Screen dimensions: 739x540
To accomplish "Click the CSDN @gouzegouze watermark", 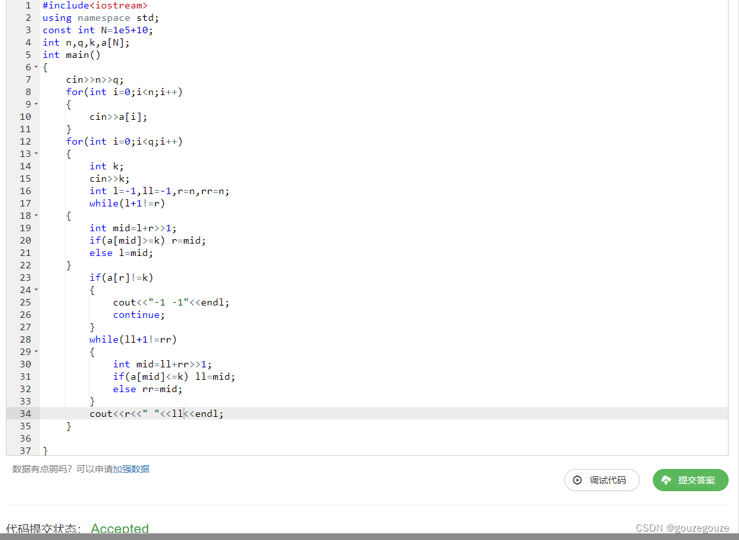I will coord(682,528).
